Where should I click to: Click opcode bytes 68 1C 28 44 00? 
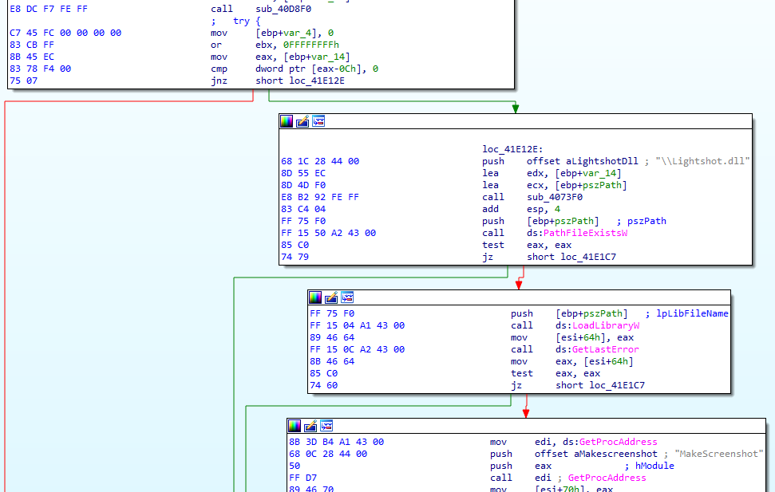320,161
